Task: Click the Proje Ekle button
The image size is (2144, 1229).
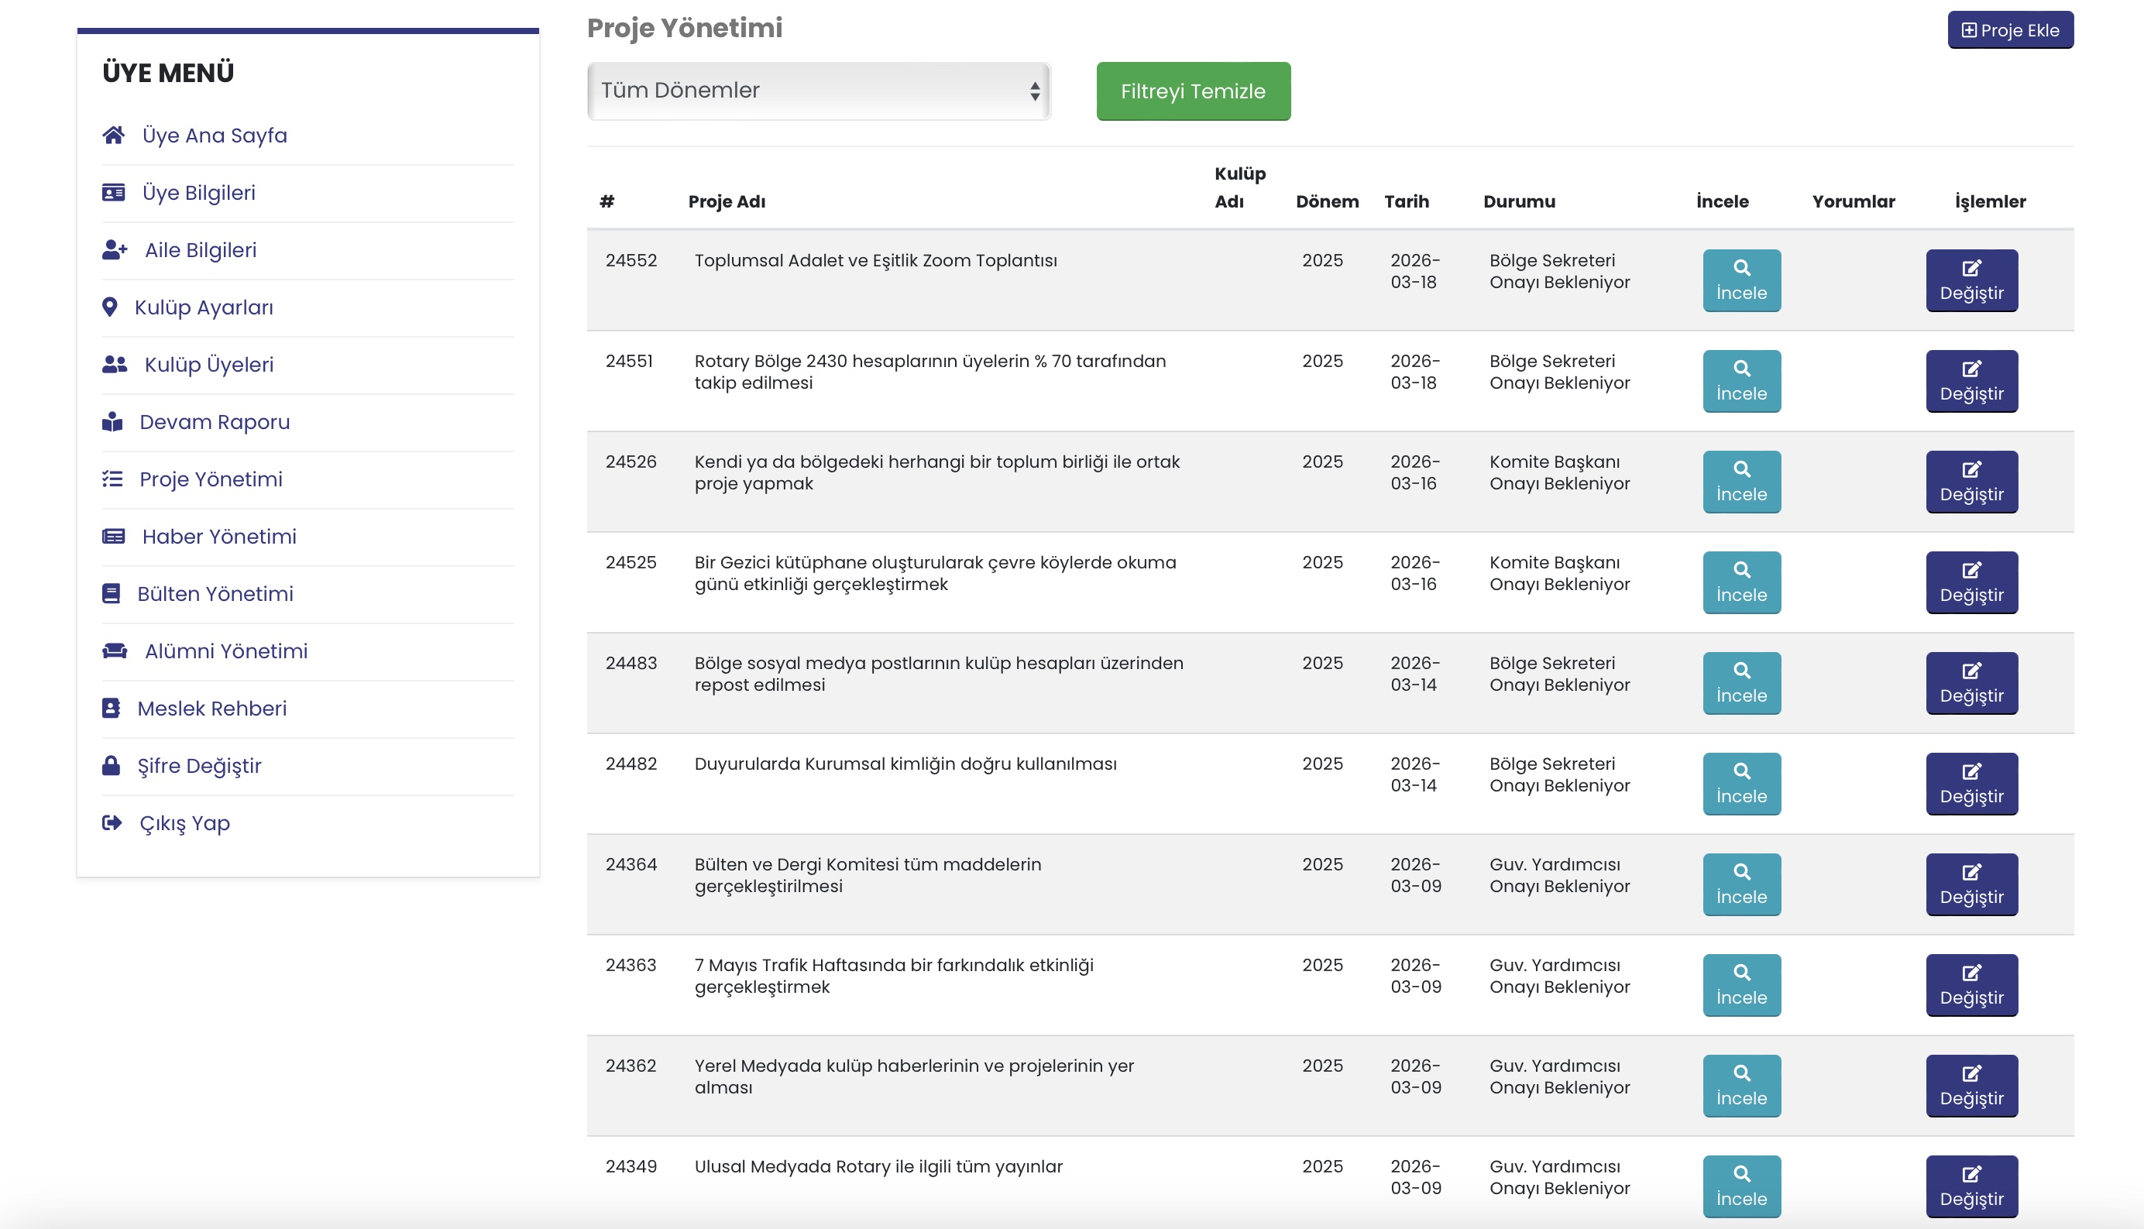Action: coord(2010,30)
